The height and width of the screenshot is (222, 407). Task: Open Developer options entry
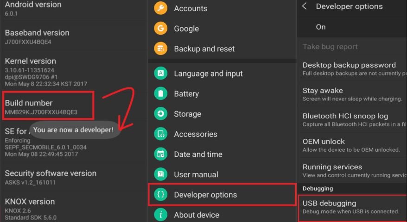tap(222, 195)
